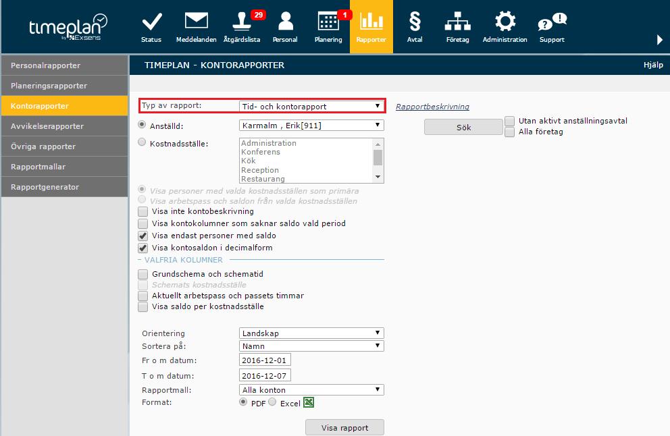
Task: Enable Grundschema och schematid column
Action: [143, 274]
